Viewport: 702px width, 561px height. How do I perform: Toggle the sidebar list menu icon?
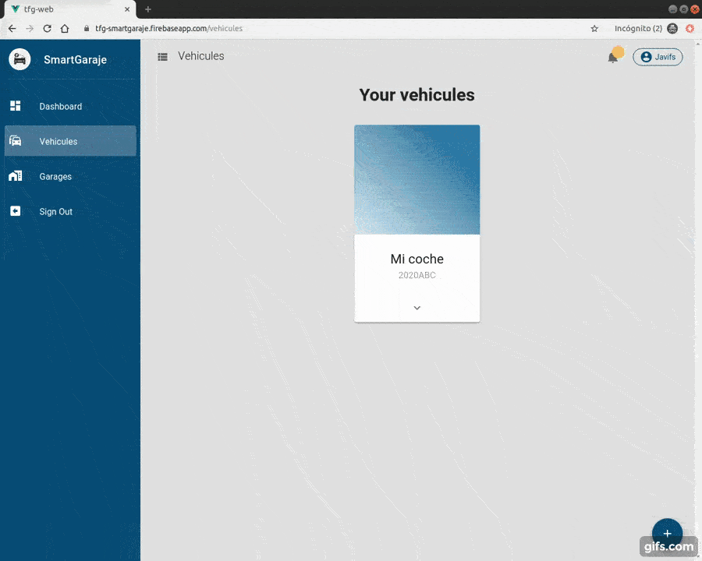[x=162, y=57]
